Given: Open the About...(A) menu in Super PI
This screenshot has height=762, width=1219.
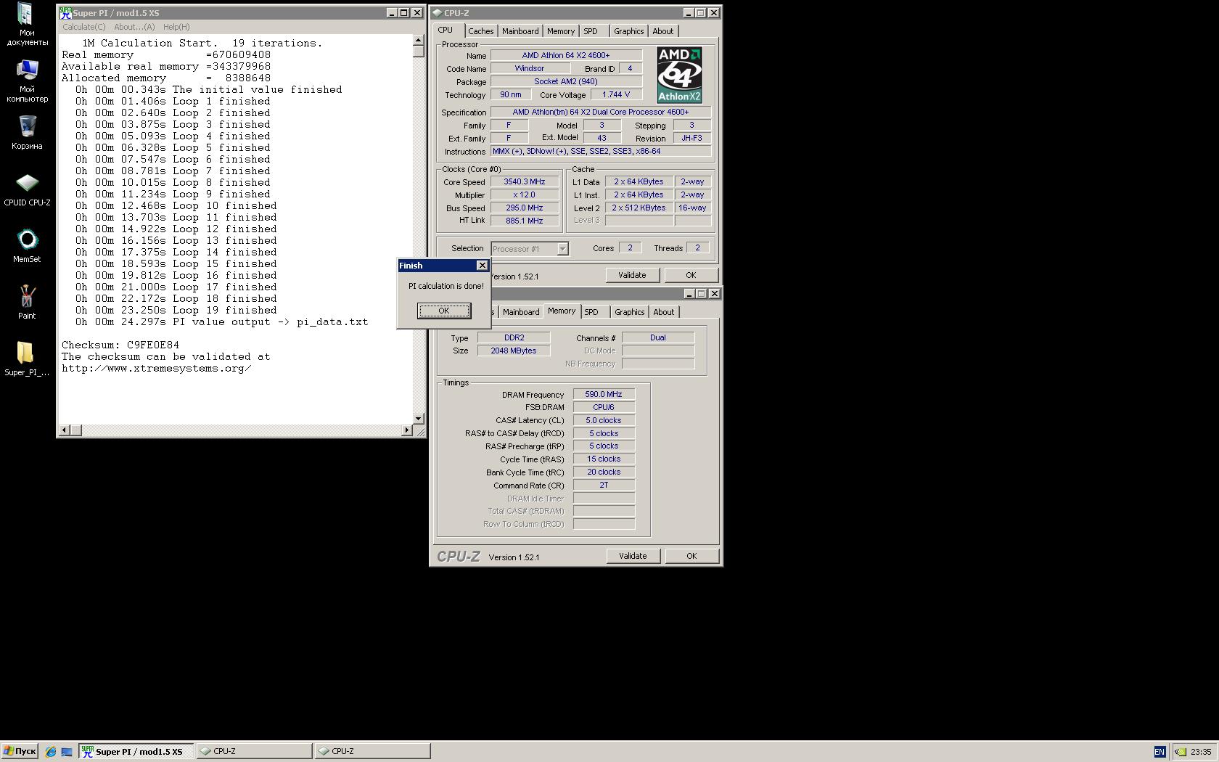Looking at the screenshot, I should coord(134,27).
